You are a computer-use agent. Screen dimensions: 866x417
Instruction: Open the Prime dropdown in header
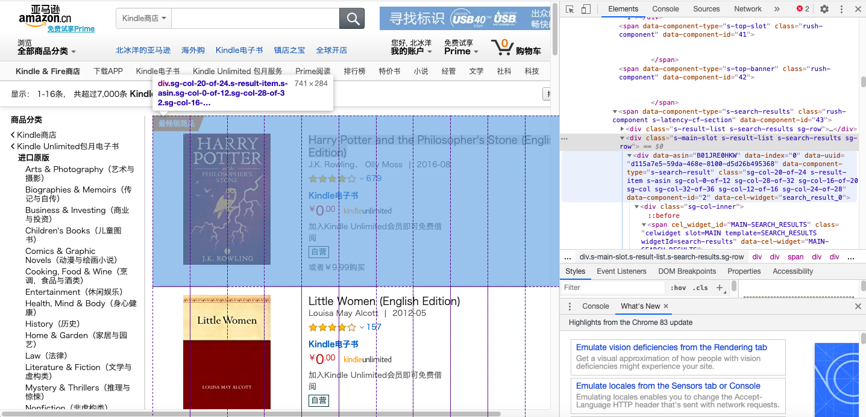[461, 52]
